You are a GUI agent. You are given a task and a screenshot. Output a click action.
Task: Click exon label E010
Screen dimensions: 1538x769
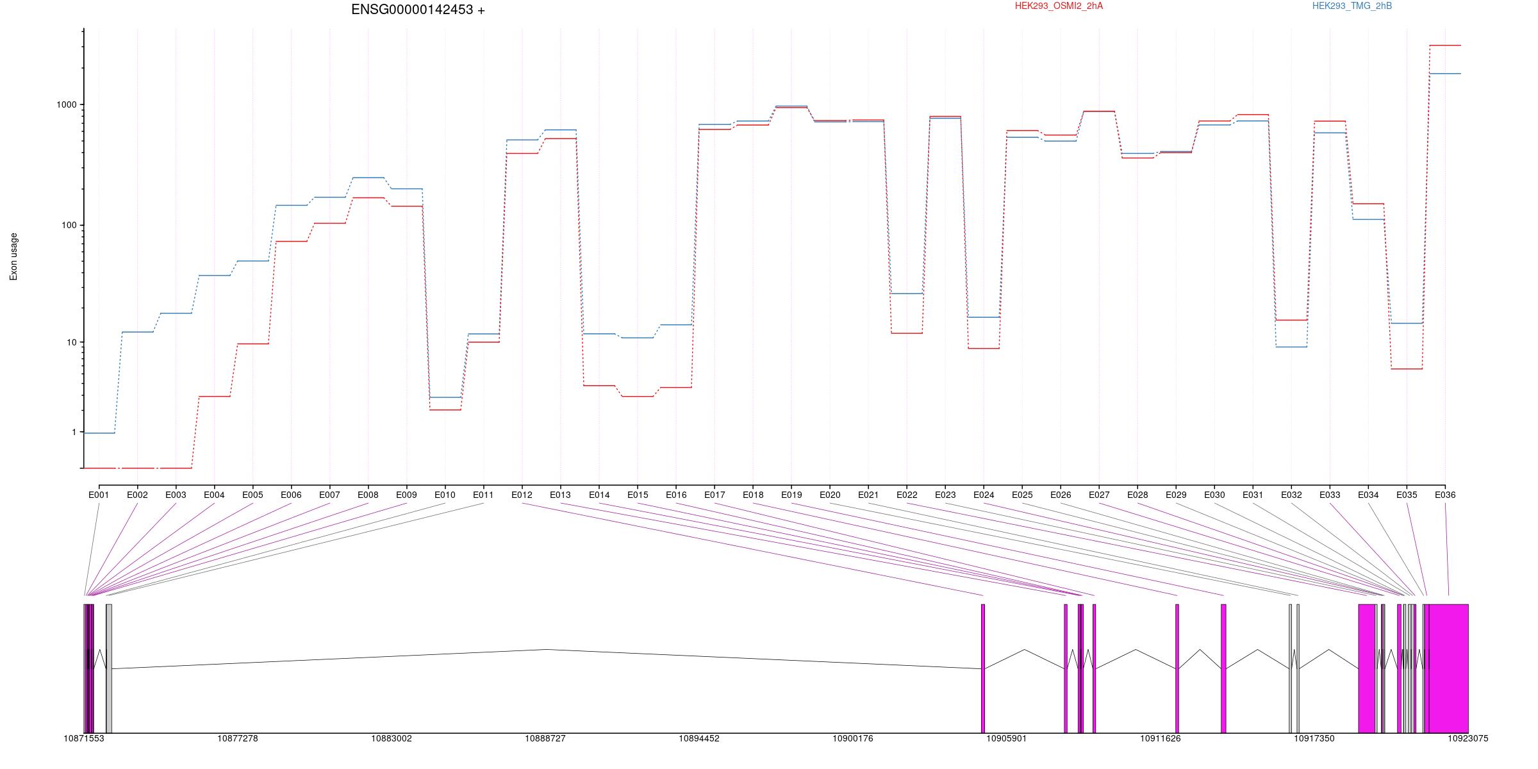445,495
